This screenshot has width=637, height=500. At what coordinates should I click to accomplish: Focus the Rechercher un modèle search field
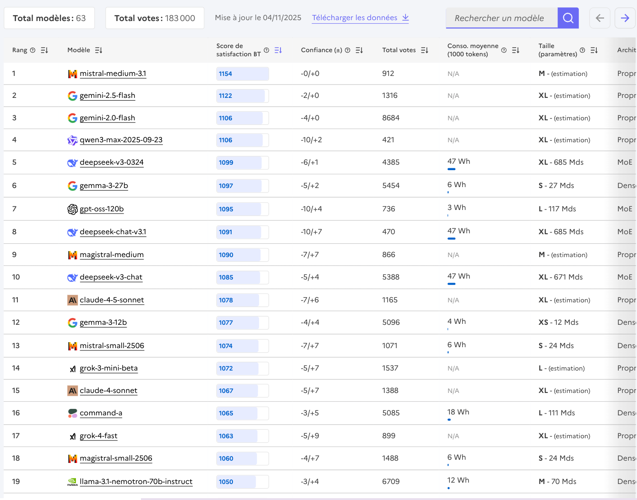coord(501,18)
